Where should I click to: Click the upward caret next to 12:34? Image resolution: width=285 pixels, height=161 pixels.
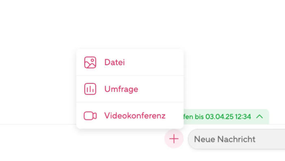coord(259,116)
